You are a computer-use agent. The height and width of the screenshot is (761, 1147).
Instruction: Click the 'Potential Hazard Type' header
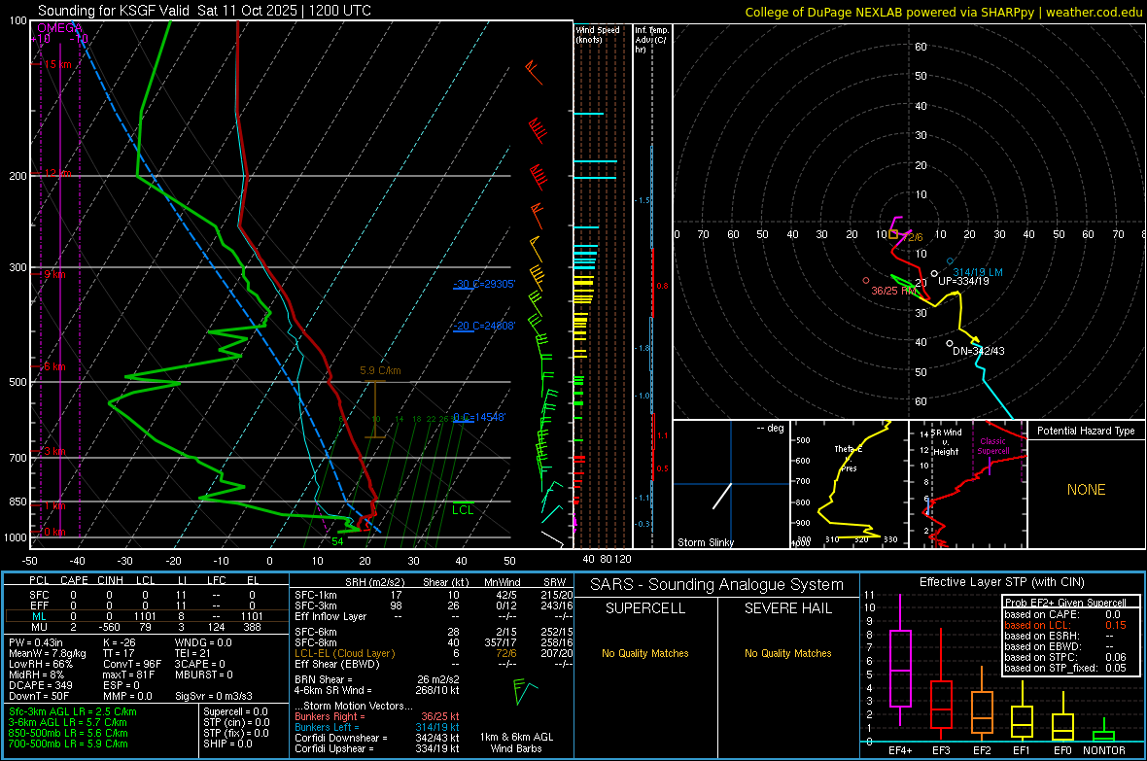click(1086, 431)
